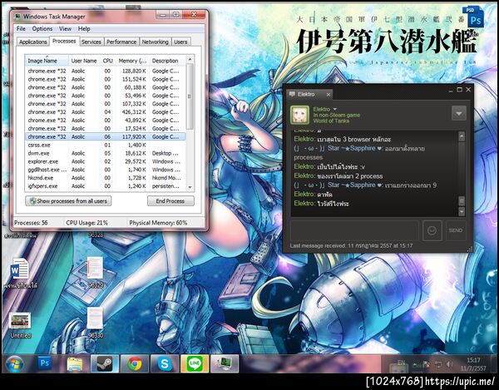Select the Untitled image desktop icon
The height and width of the screenshot is (390, 499).
[20, 325]
